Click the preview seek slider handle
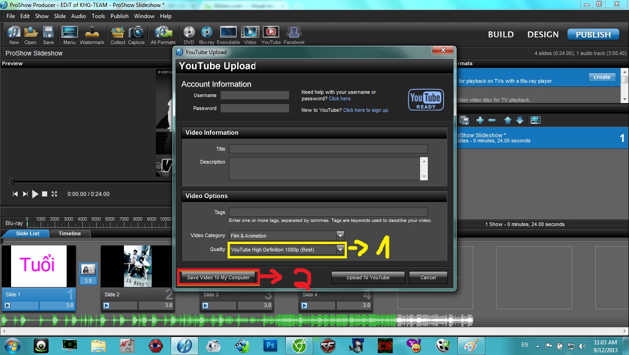 12,182
